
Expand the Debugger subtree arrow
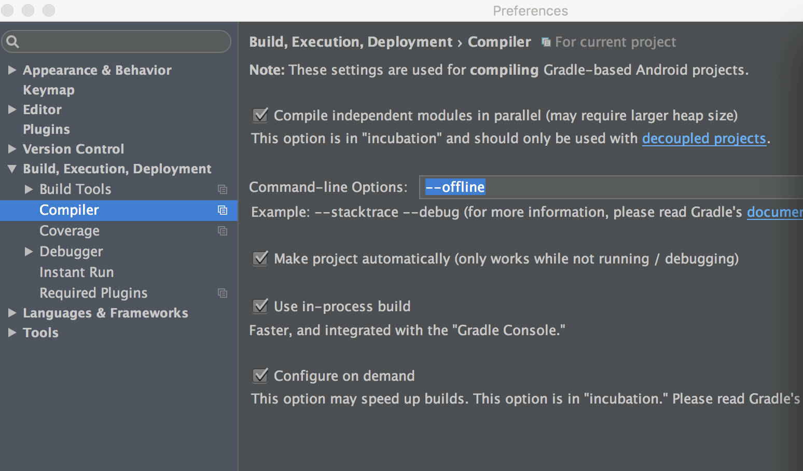pyautogui.click(x=29, y=252)
